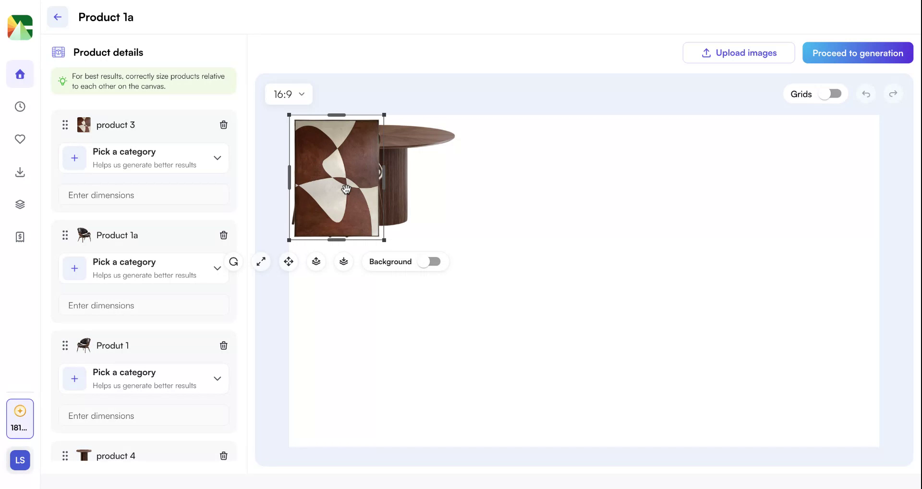Delete Produt 1 using its trash icon

click(x=223, y=345)
